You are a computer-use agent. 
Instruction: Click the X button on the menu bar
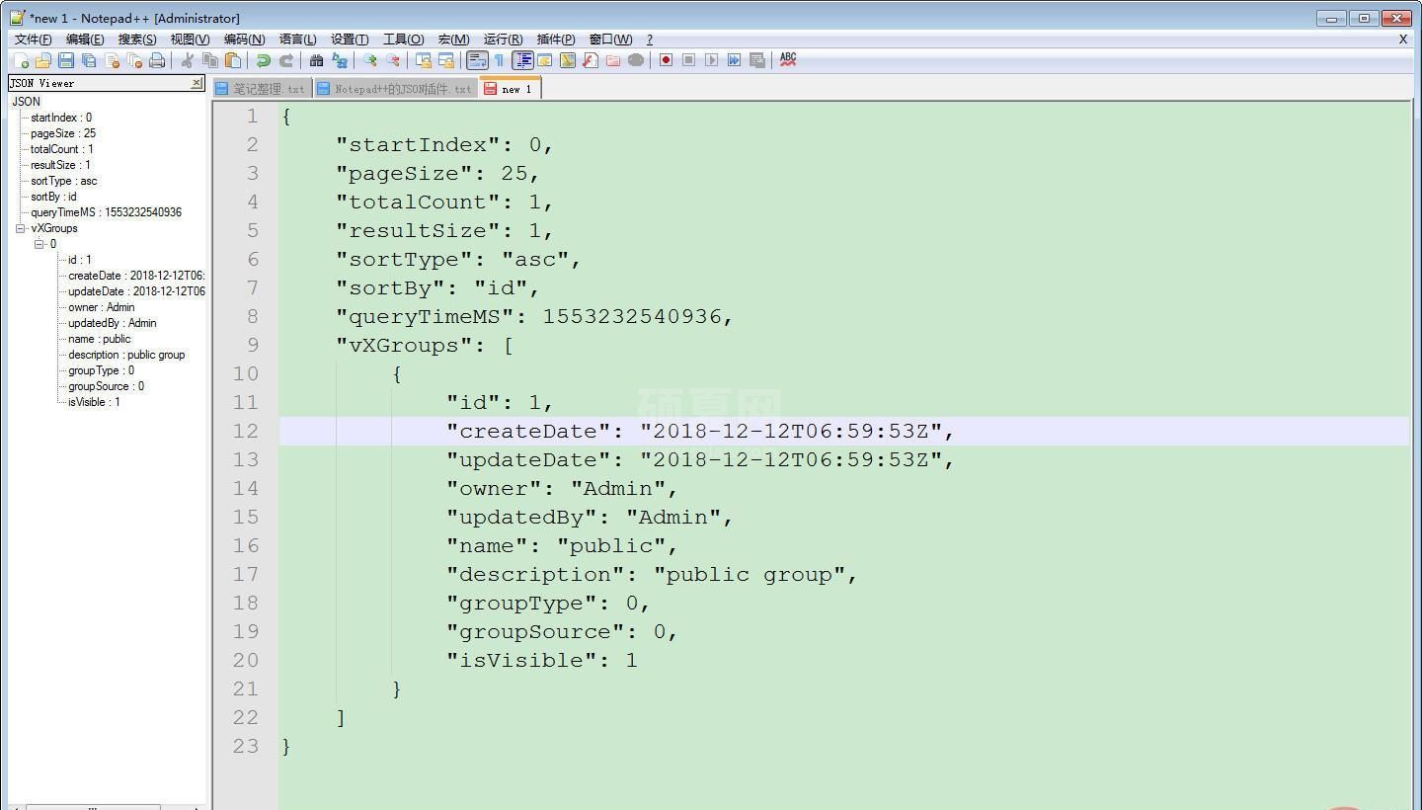coord(1402,40)
